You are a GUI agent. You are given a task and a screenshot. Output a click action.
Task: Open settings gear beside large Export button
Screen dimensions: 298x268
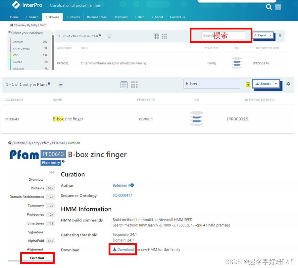[x=288, y=84]
